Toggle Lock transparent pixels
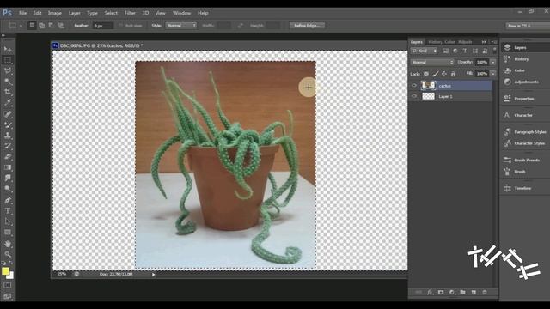550x309 pixels. coord(426,74)
